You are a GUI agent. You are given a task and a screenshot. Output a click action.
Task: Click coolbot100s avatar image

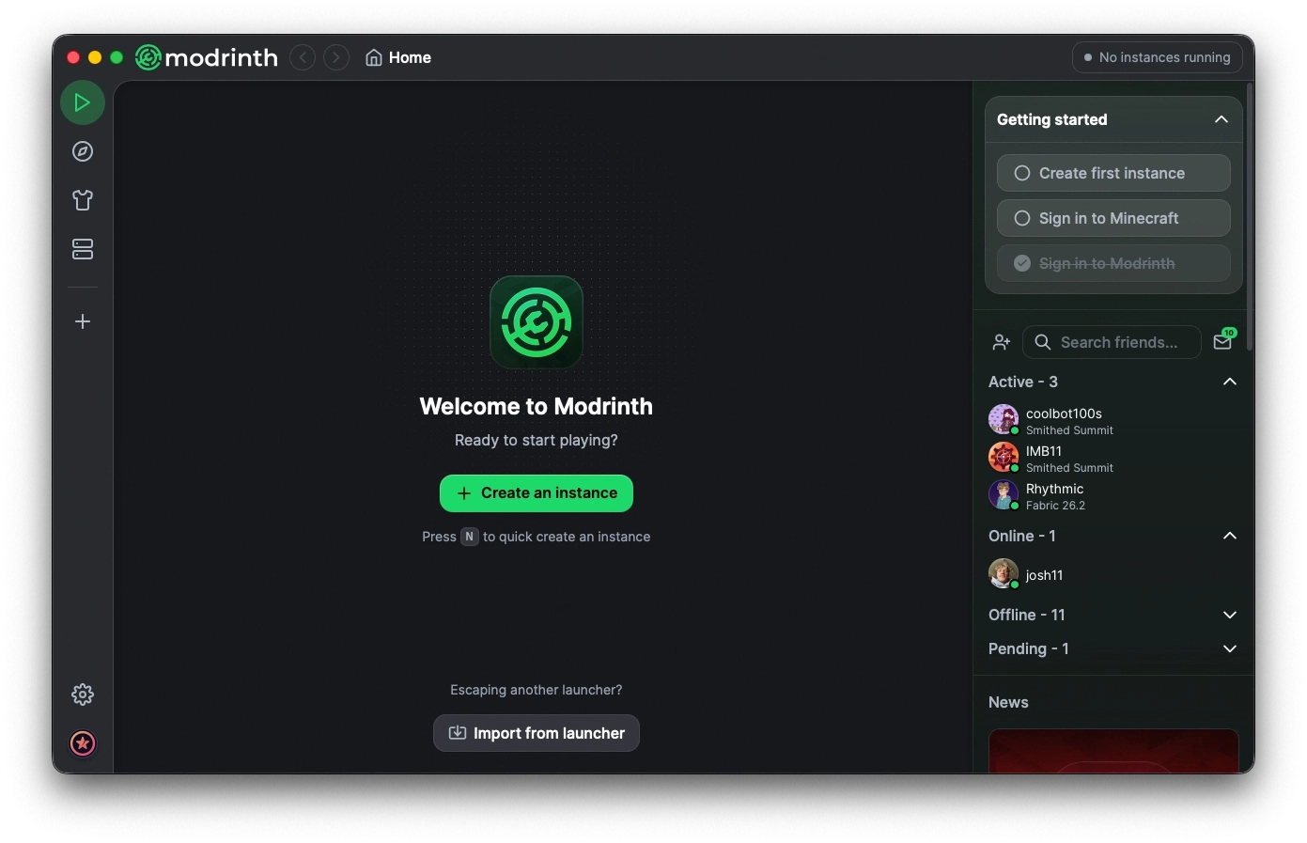1004,419
